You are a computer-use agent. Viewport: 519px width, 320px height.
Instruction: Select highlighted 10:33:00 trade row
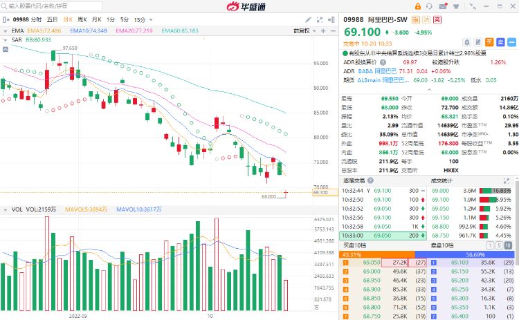[383, 236]
